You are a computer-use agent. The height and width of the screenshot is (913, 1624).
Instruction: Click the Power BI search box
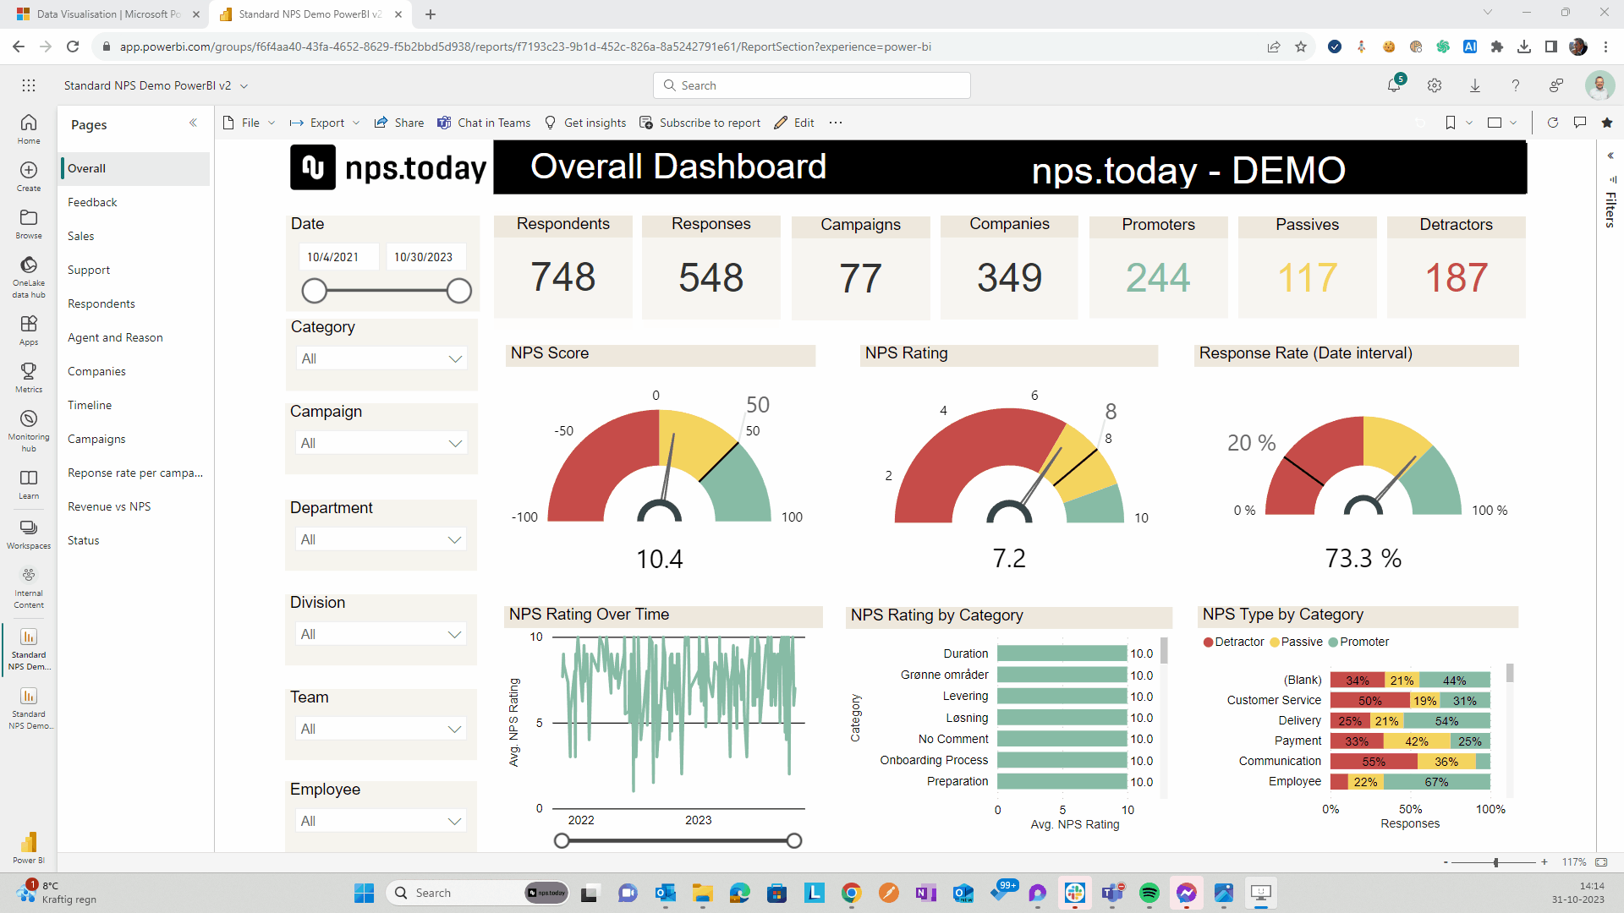click(x=811, y=85)
